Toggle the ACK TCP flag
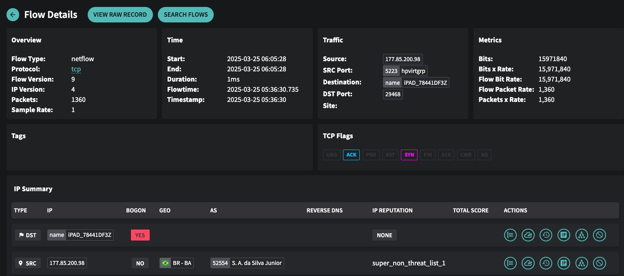 coord(351,155)
